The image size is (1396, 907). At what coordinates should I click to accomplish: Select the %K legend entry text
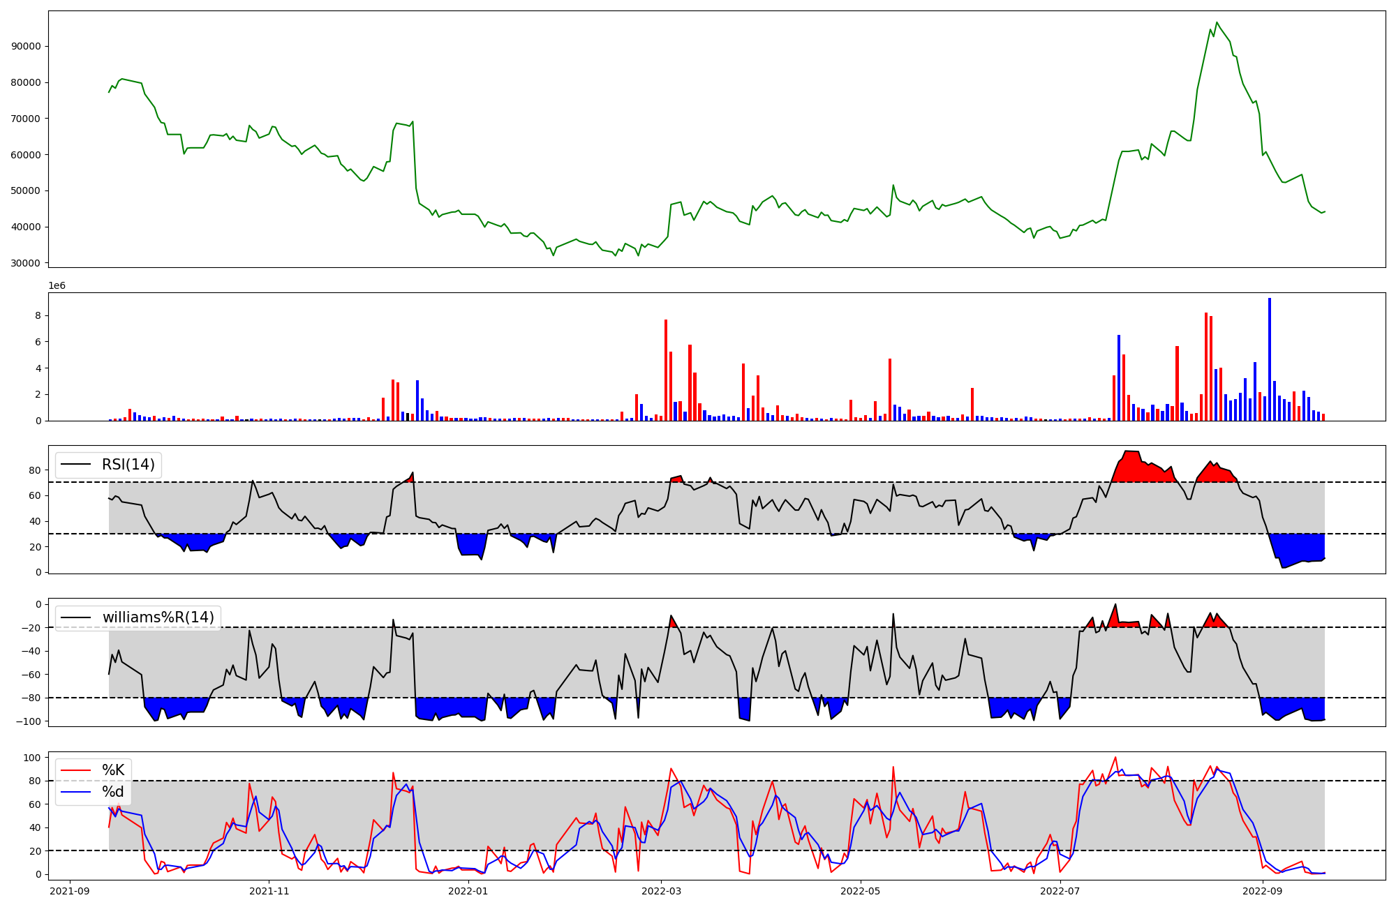(113, 770)
